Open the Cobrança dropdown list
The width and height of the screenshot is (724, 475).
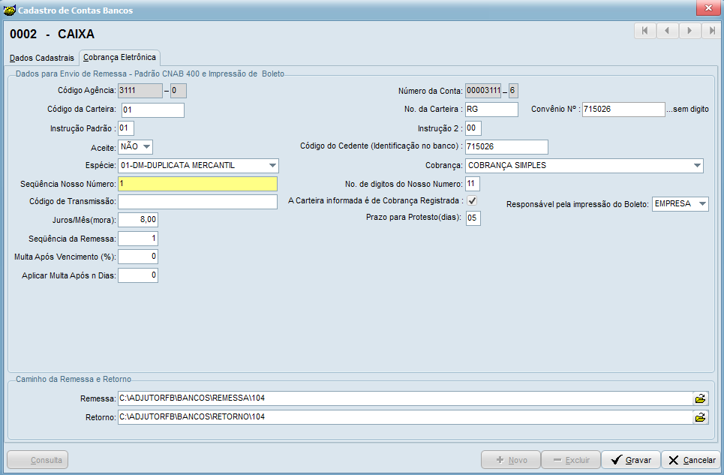tap(697, 165)
